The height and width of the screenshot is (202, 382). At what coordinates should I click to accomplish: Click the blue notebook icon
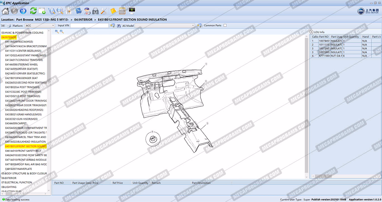[79, 11]
